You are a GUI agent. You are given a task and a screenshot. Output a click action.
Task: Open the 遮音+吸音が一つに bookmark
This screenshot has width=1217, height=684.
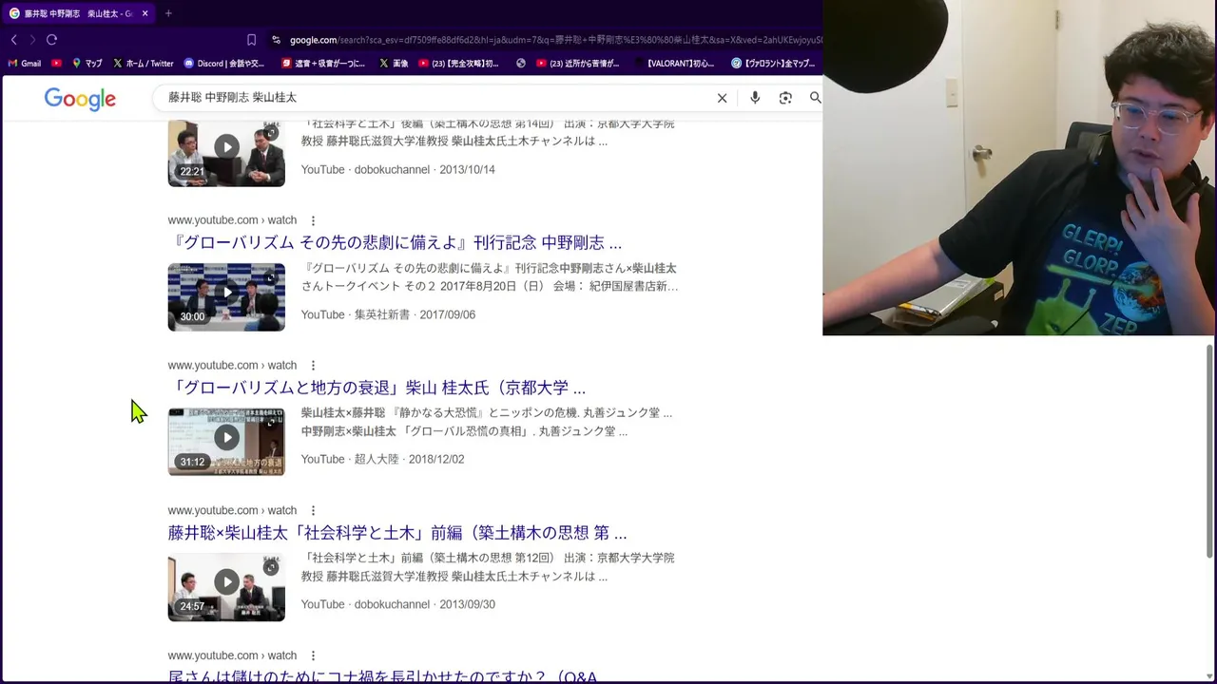pyautogui.click(x=323, y=64)
